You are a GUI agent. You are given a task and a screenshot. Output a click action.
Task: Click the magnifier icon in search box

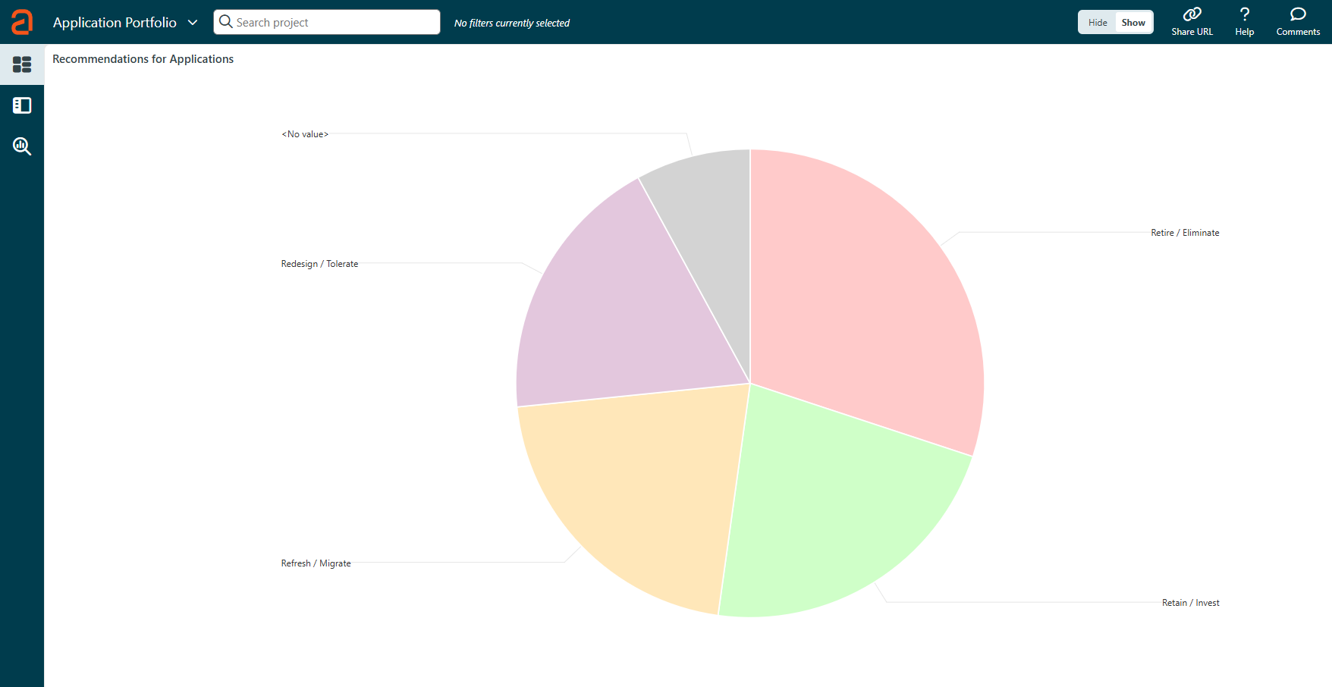tap(225, 22)
